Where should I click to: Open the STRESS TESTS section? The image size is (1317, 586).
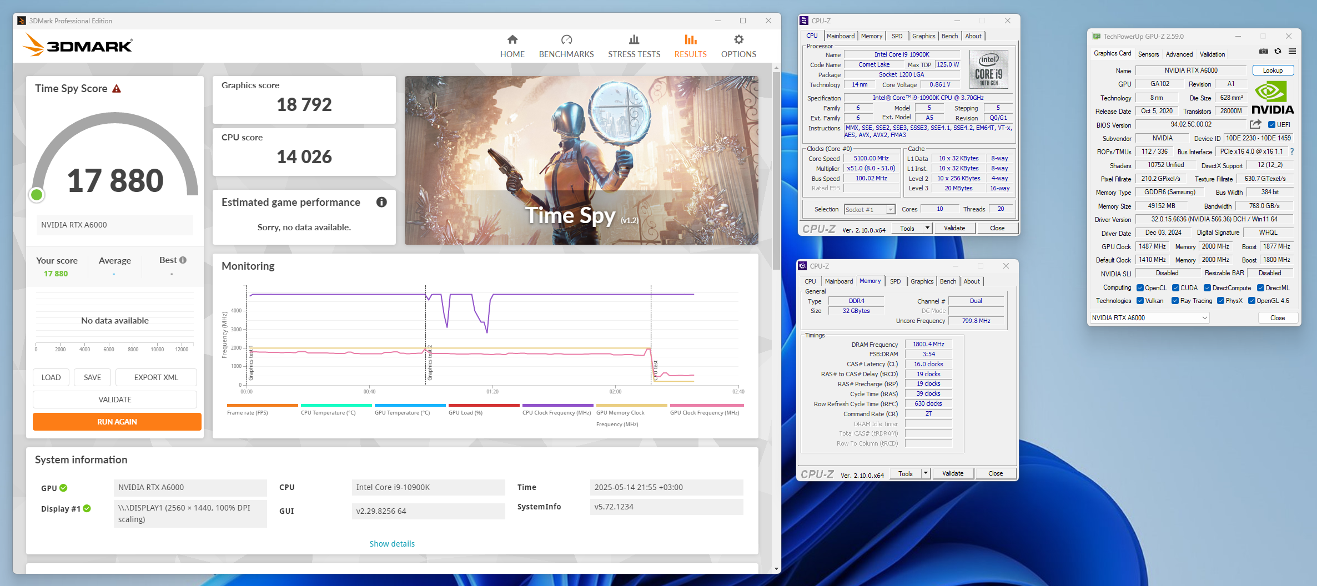pyautogui.click(x=634, y=47)
